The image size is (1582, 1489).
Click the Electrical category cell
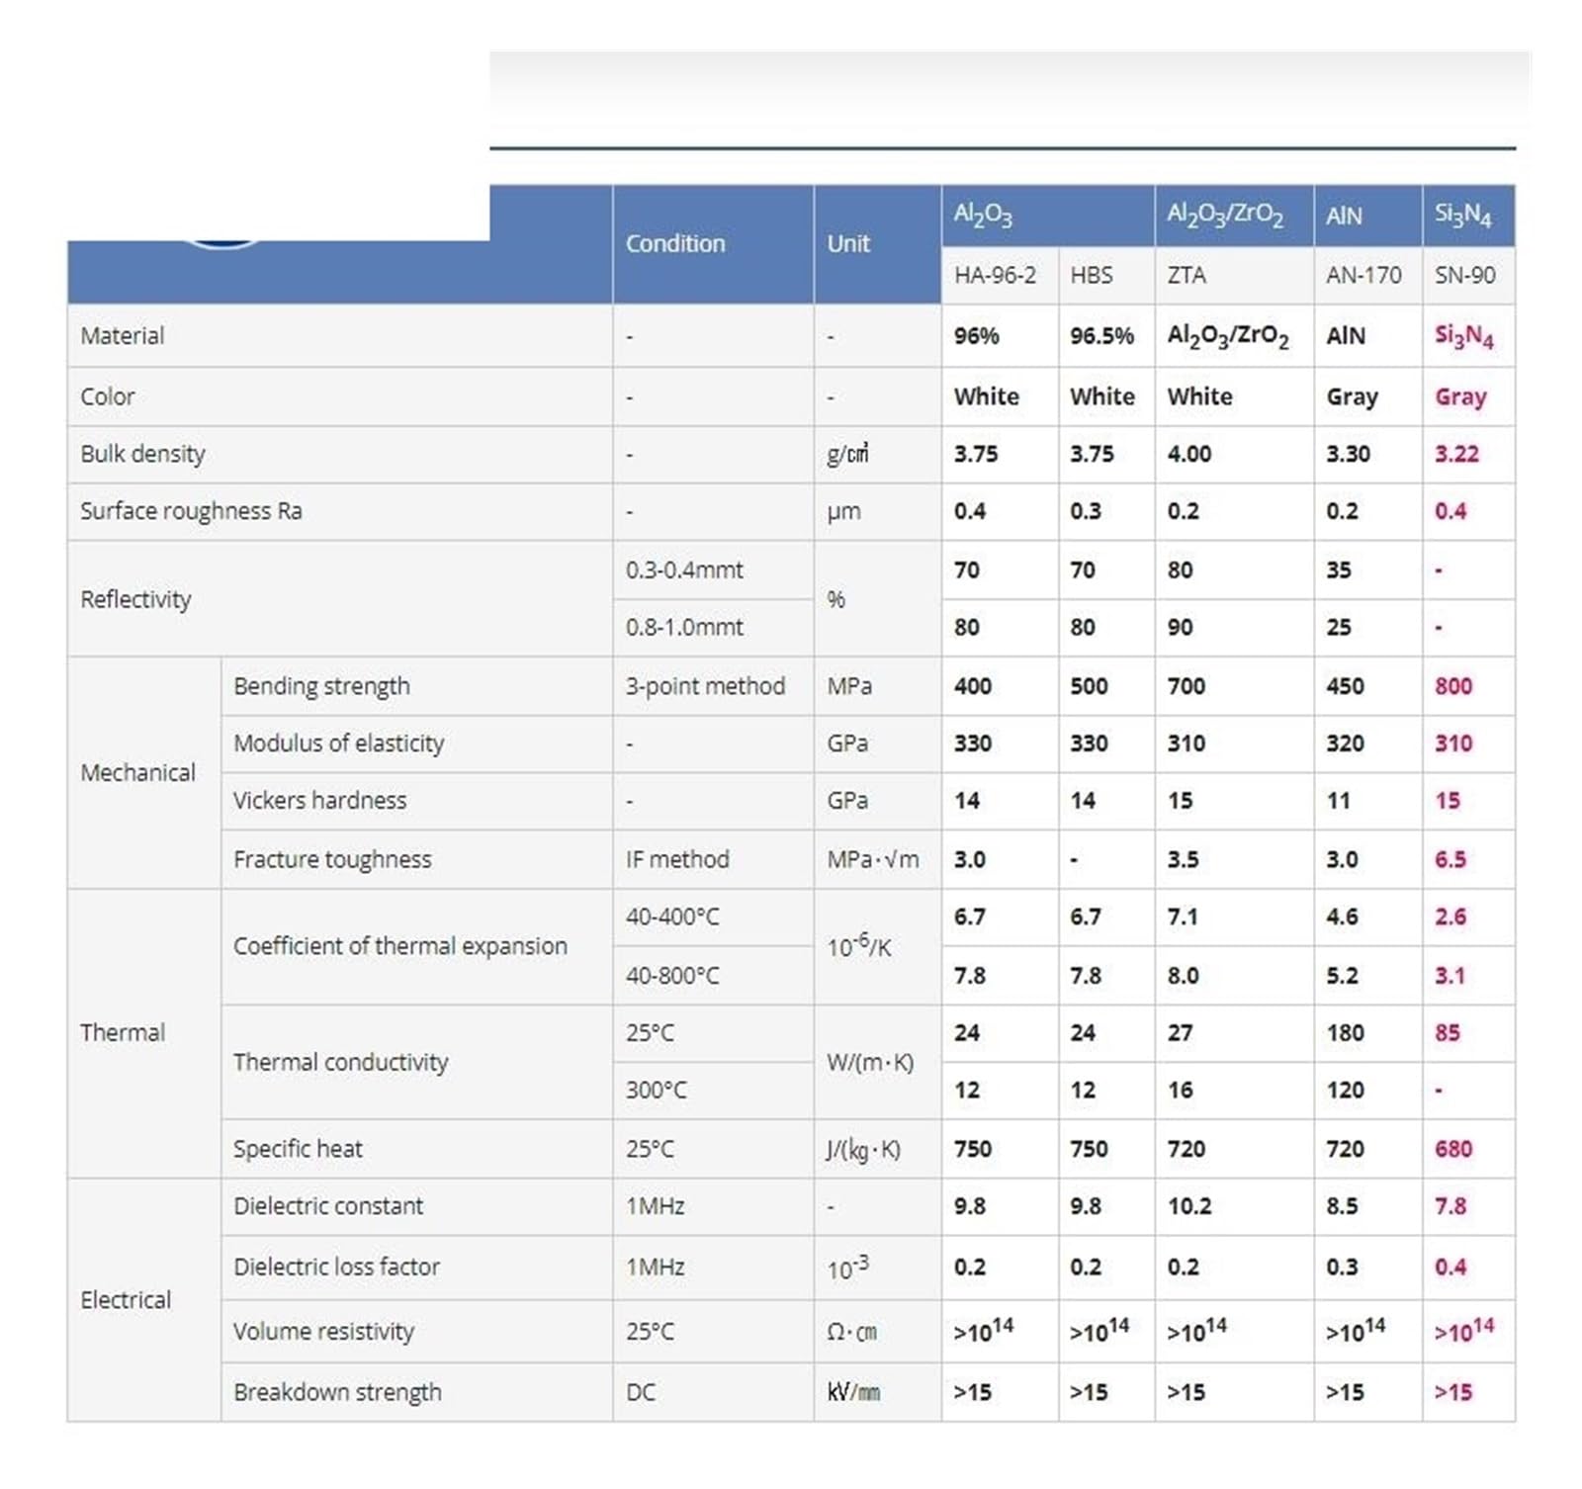tap(144, 1300)
